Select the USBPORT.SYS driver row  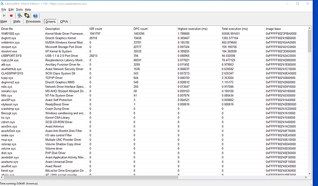[154, 56]
